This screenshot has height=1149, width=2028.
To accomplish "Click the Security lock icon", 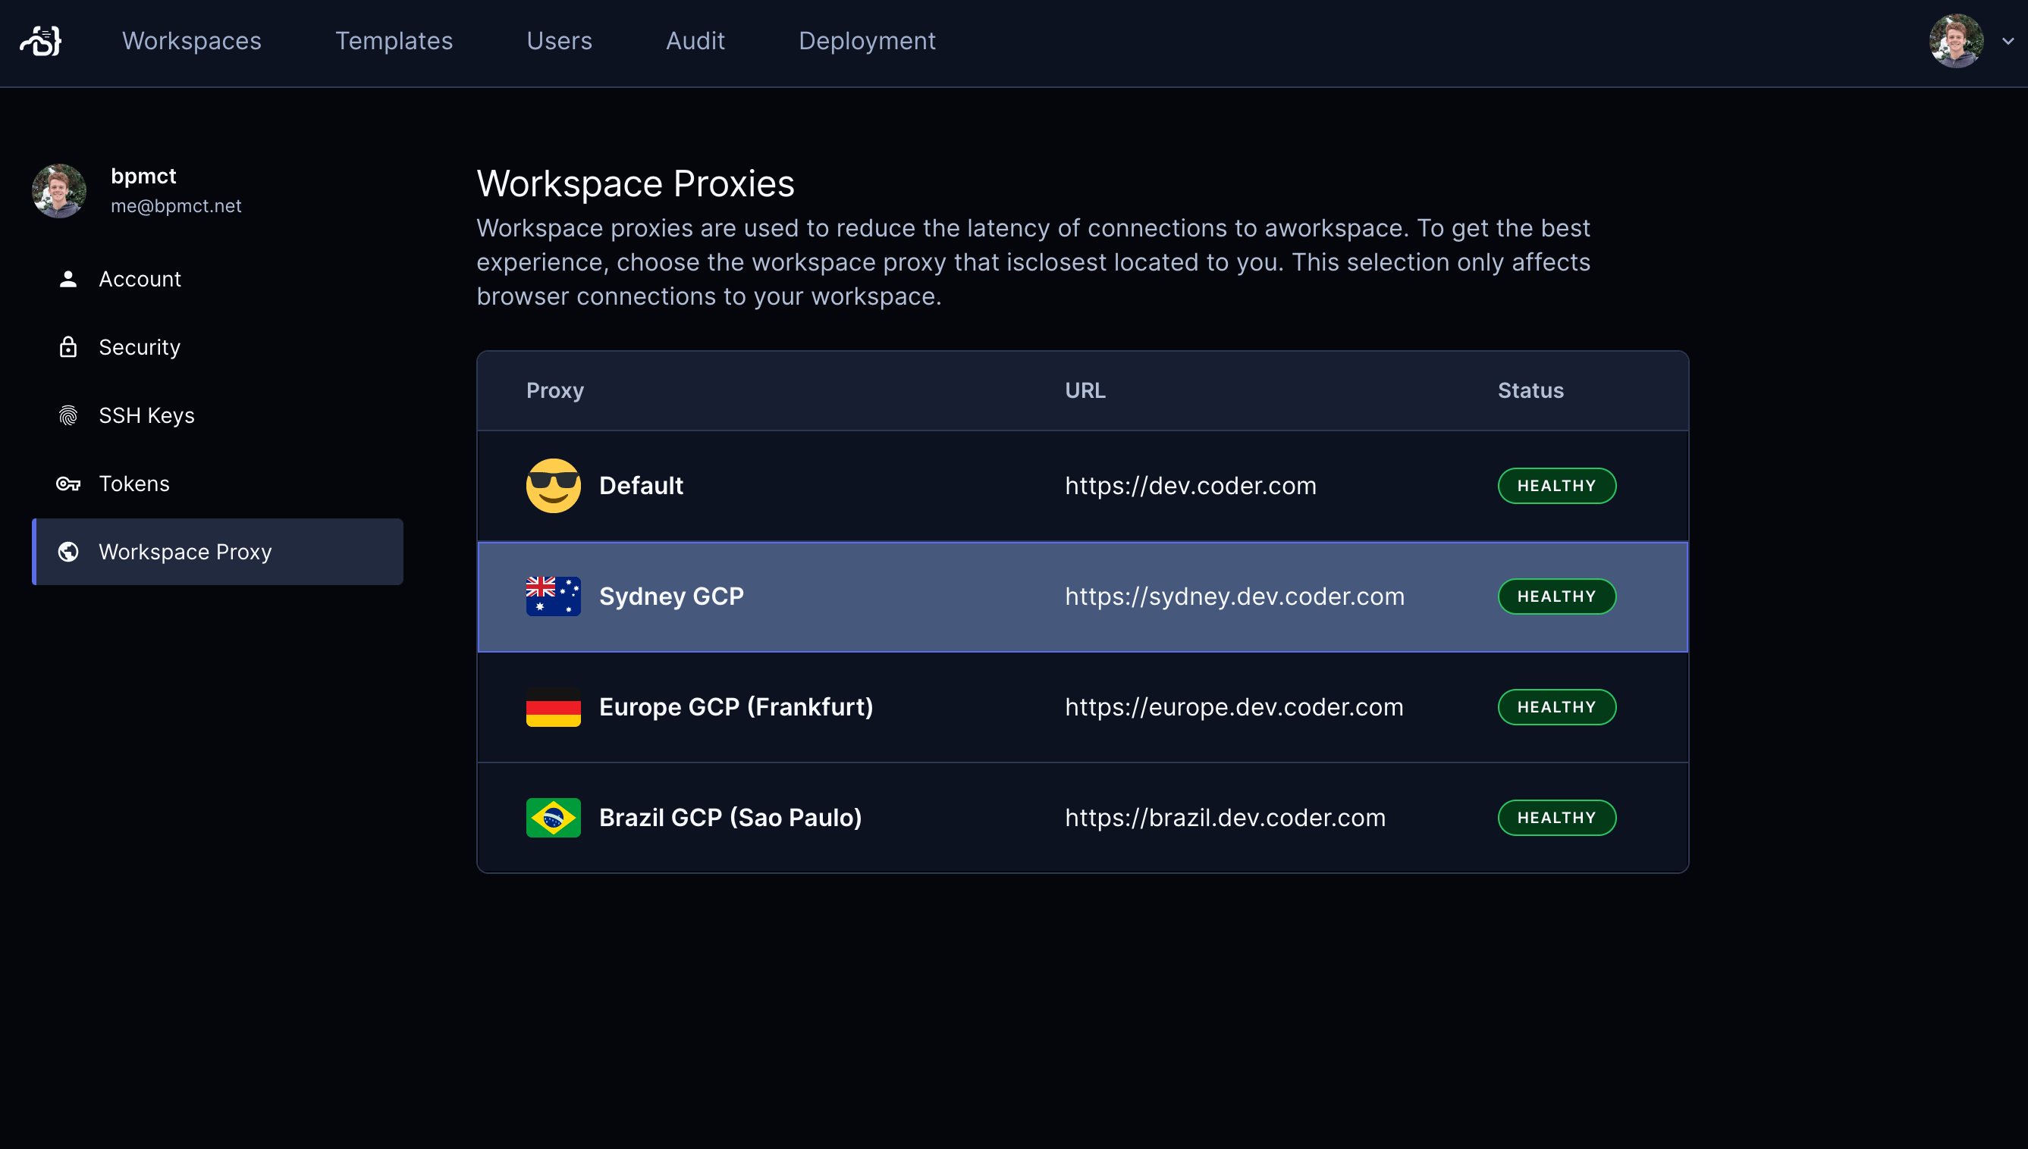I will pyautogui.click(x=68, y=347).
